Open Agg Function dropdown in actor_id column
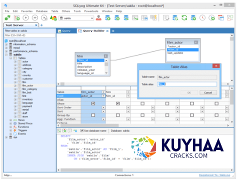This screenshot has height=180, width=237. click(103, 119)
